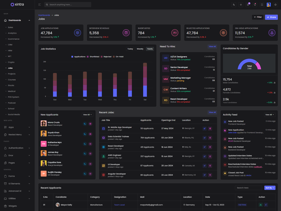Click the Filter button
This screenshot has width=281, height=211.
[x=257, y=17]
